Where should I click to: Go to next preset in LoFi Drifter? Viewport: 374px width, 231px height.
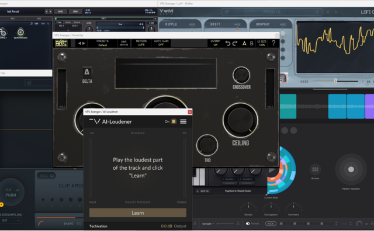(x=337, y=12)
